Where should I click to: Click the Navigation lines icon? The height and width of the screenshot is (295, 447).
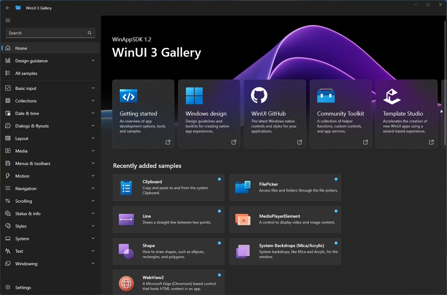point(8,189)
